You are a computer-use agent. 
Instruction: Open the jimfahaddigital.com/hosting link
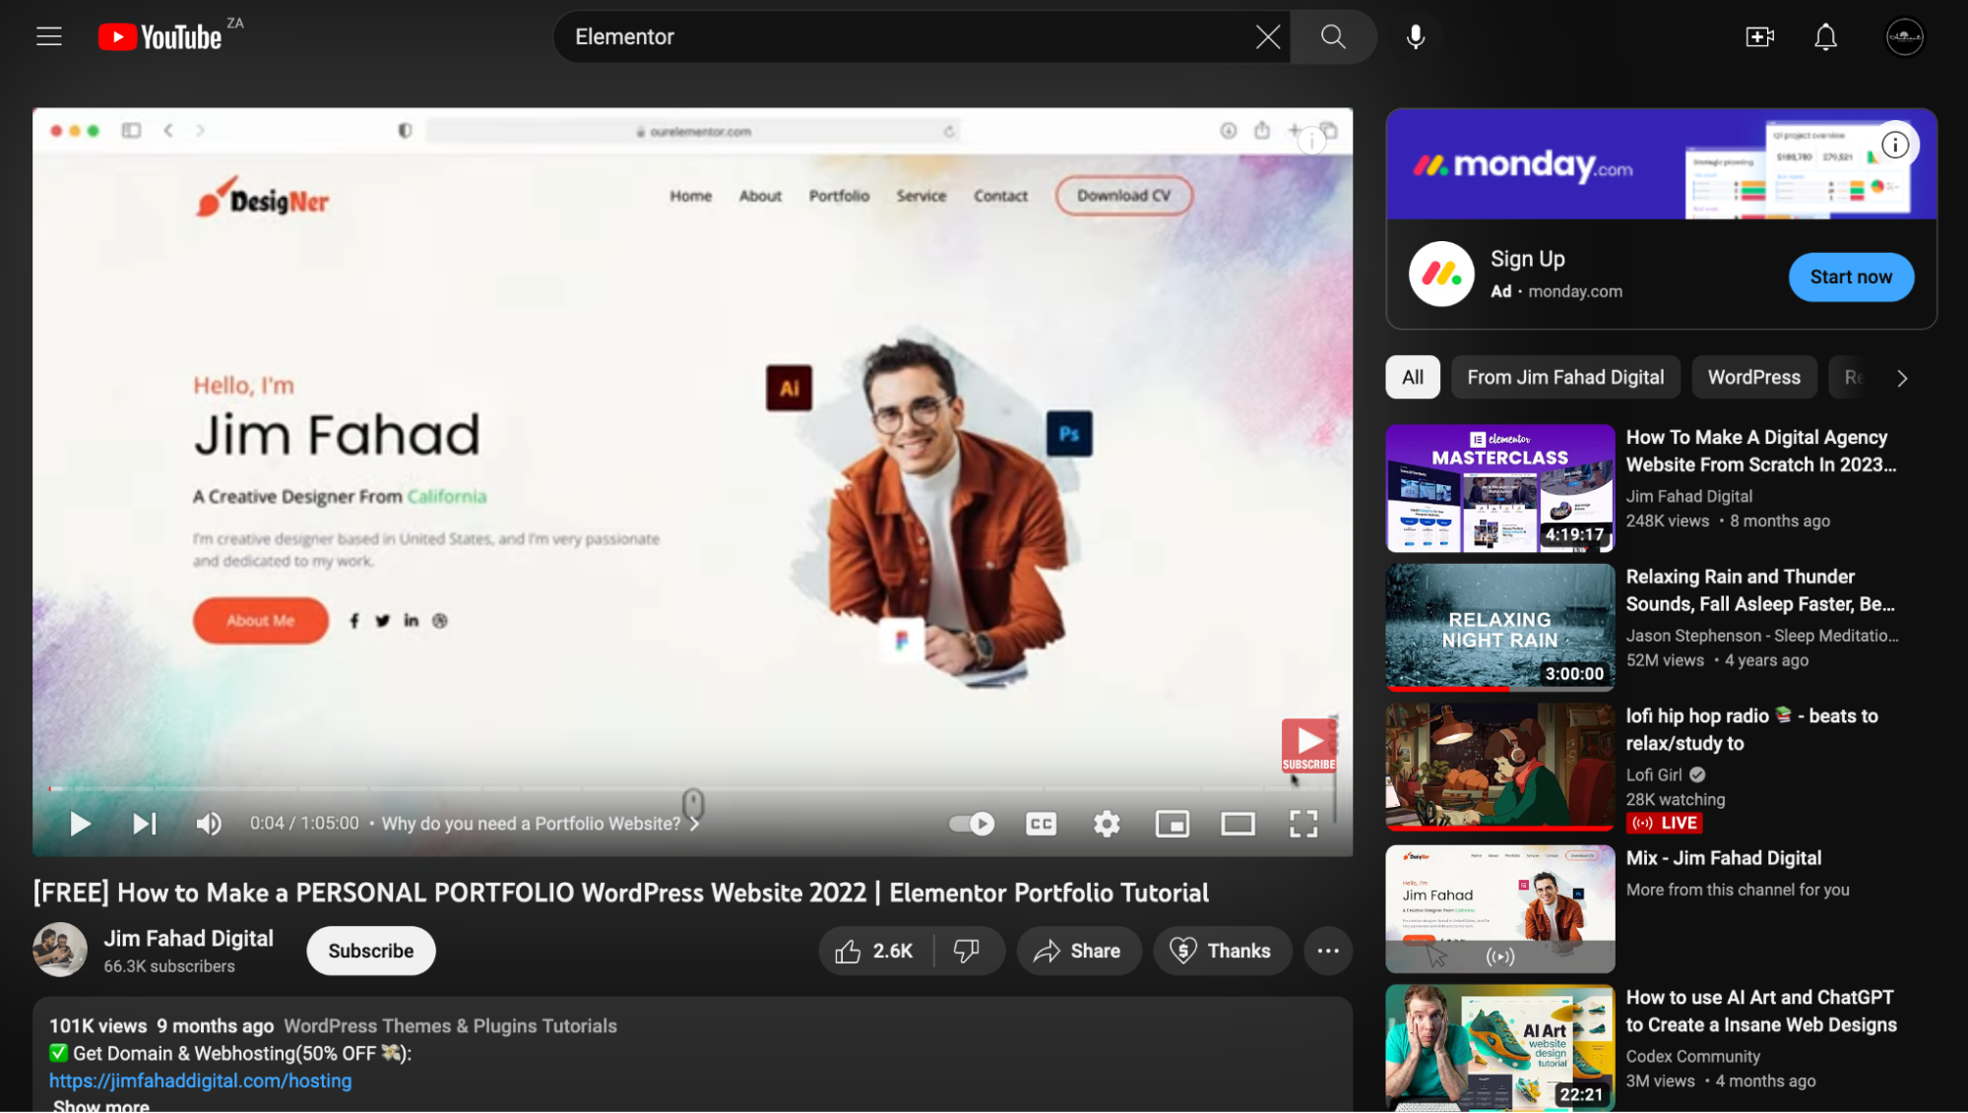coord(200,1081)
